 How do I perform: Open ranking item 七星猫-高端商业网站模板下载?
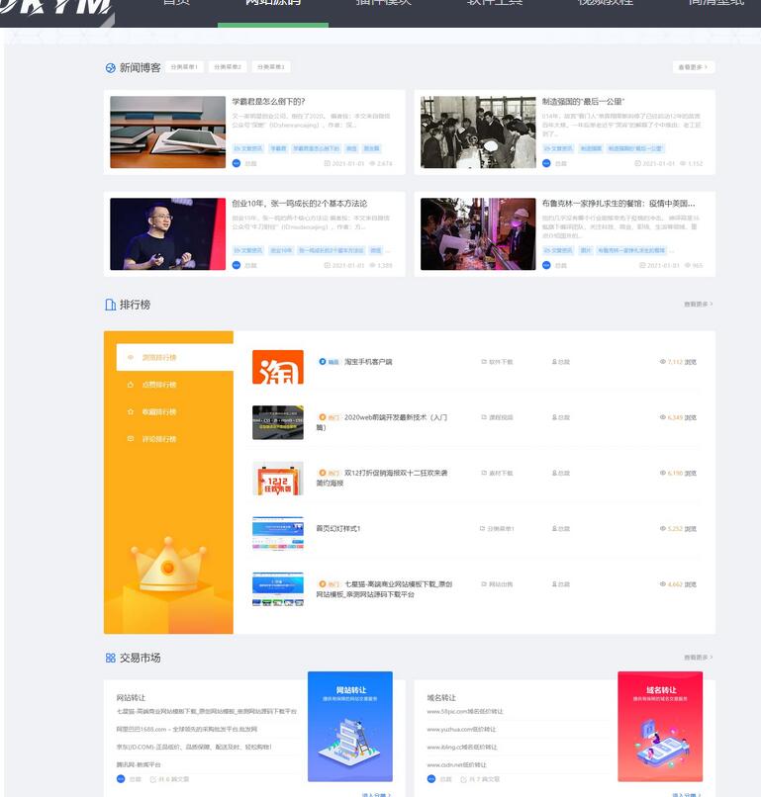click(x=385, y=589)
